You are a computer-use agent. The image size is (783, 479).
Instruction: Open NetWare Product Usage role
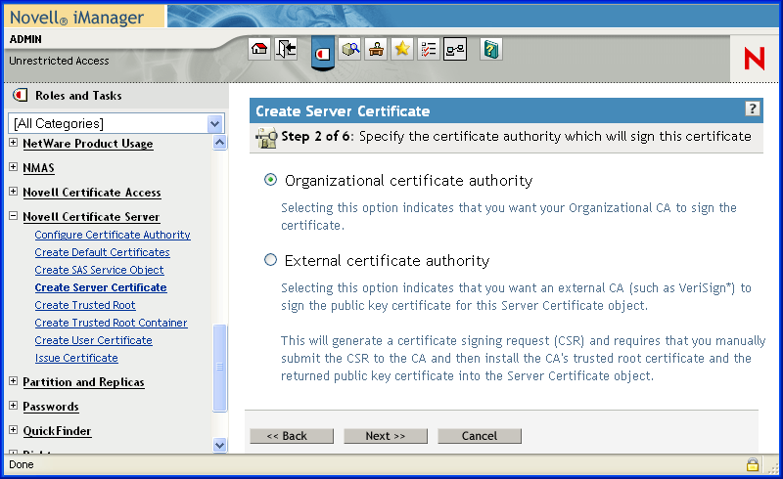click(88, 144)
